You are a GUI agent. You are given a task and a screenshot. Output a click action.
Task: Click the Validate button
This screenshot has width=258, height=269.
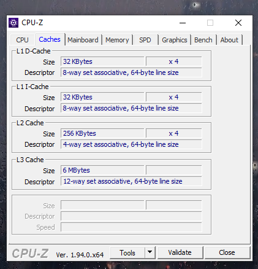(180, 252)
